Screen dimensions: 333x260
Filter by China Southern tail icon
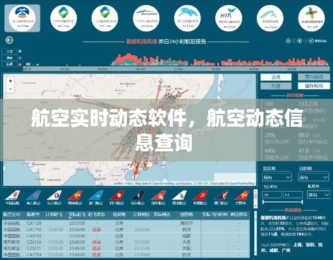pyautogui.click(x=33, y=198)
